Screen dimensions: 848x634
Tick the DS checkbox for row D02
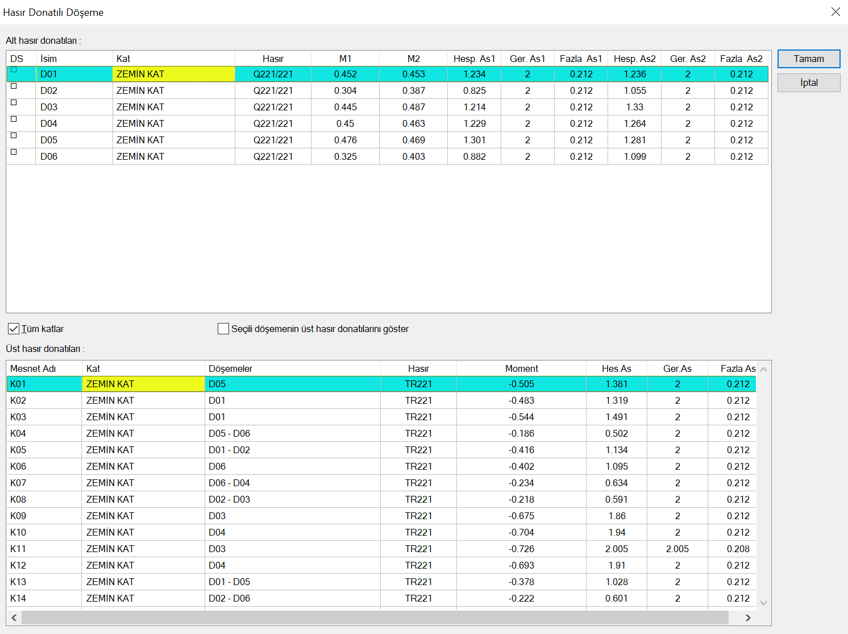14,86
